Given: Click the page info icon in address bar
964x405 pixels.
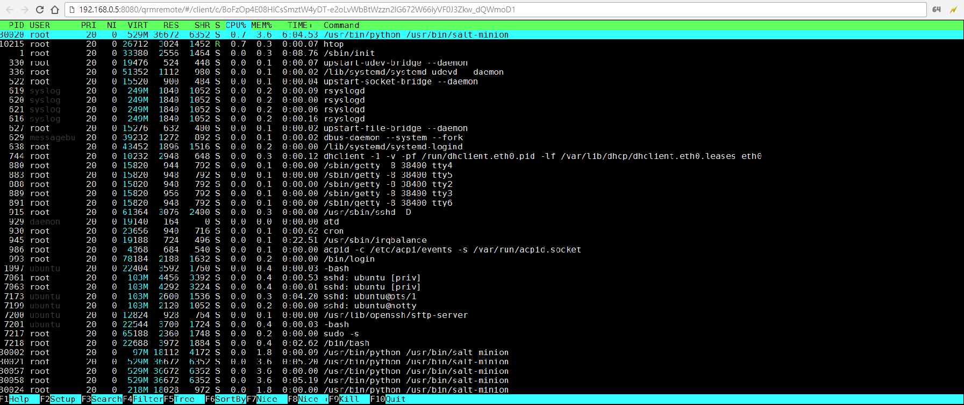Looking at the screenshot, I should (72, 10).
